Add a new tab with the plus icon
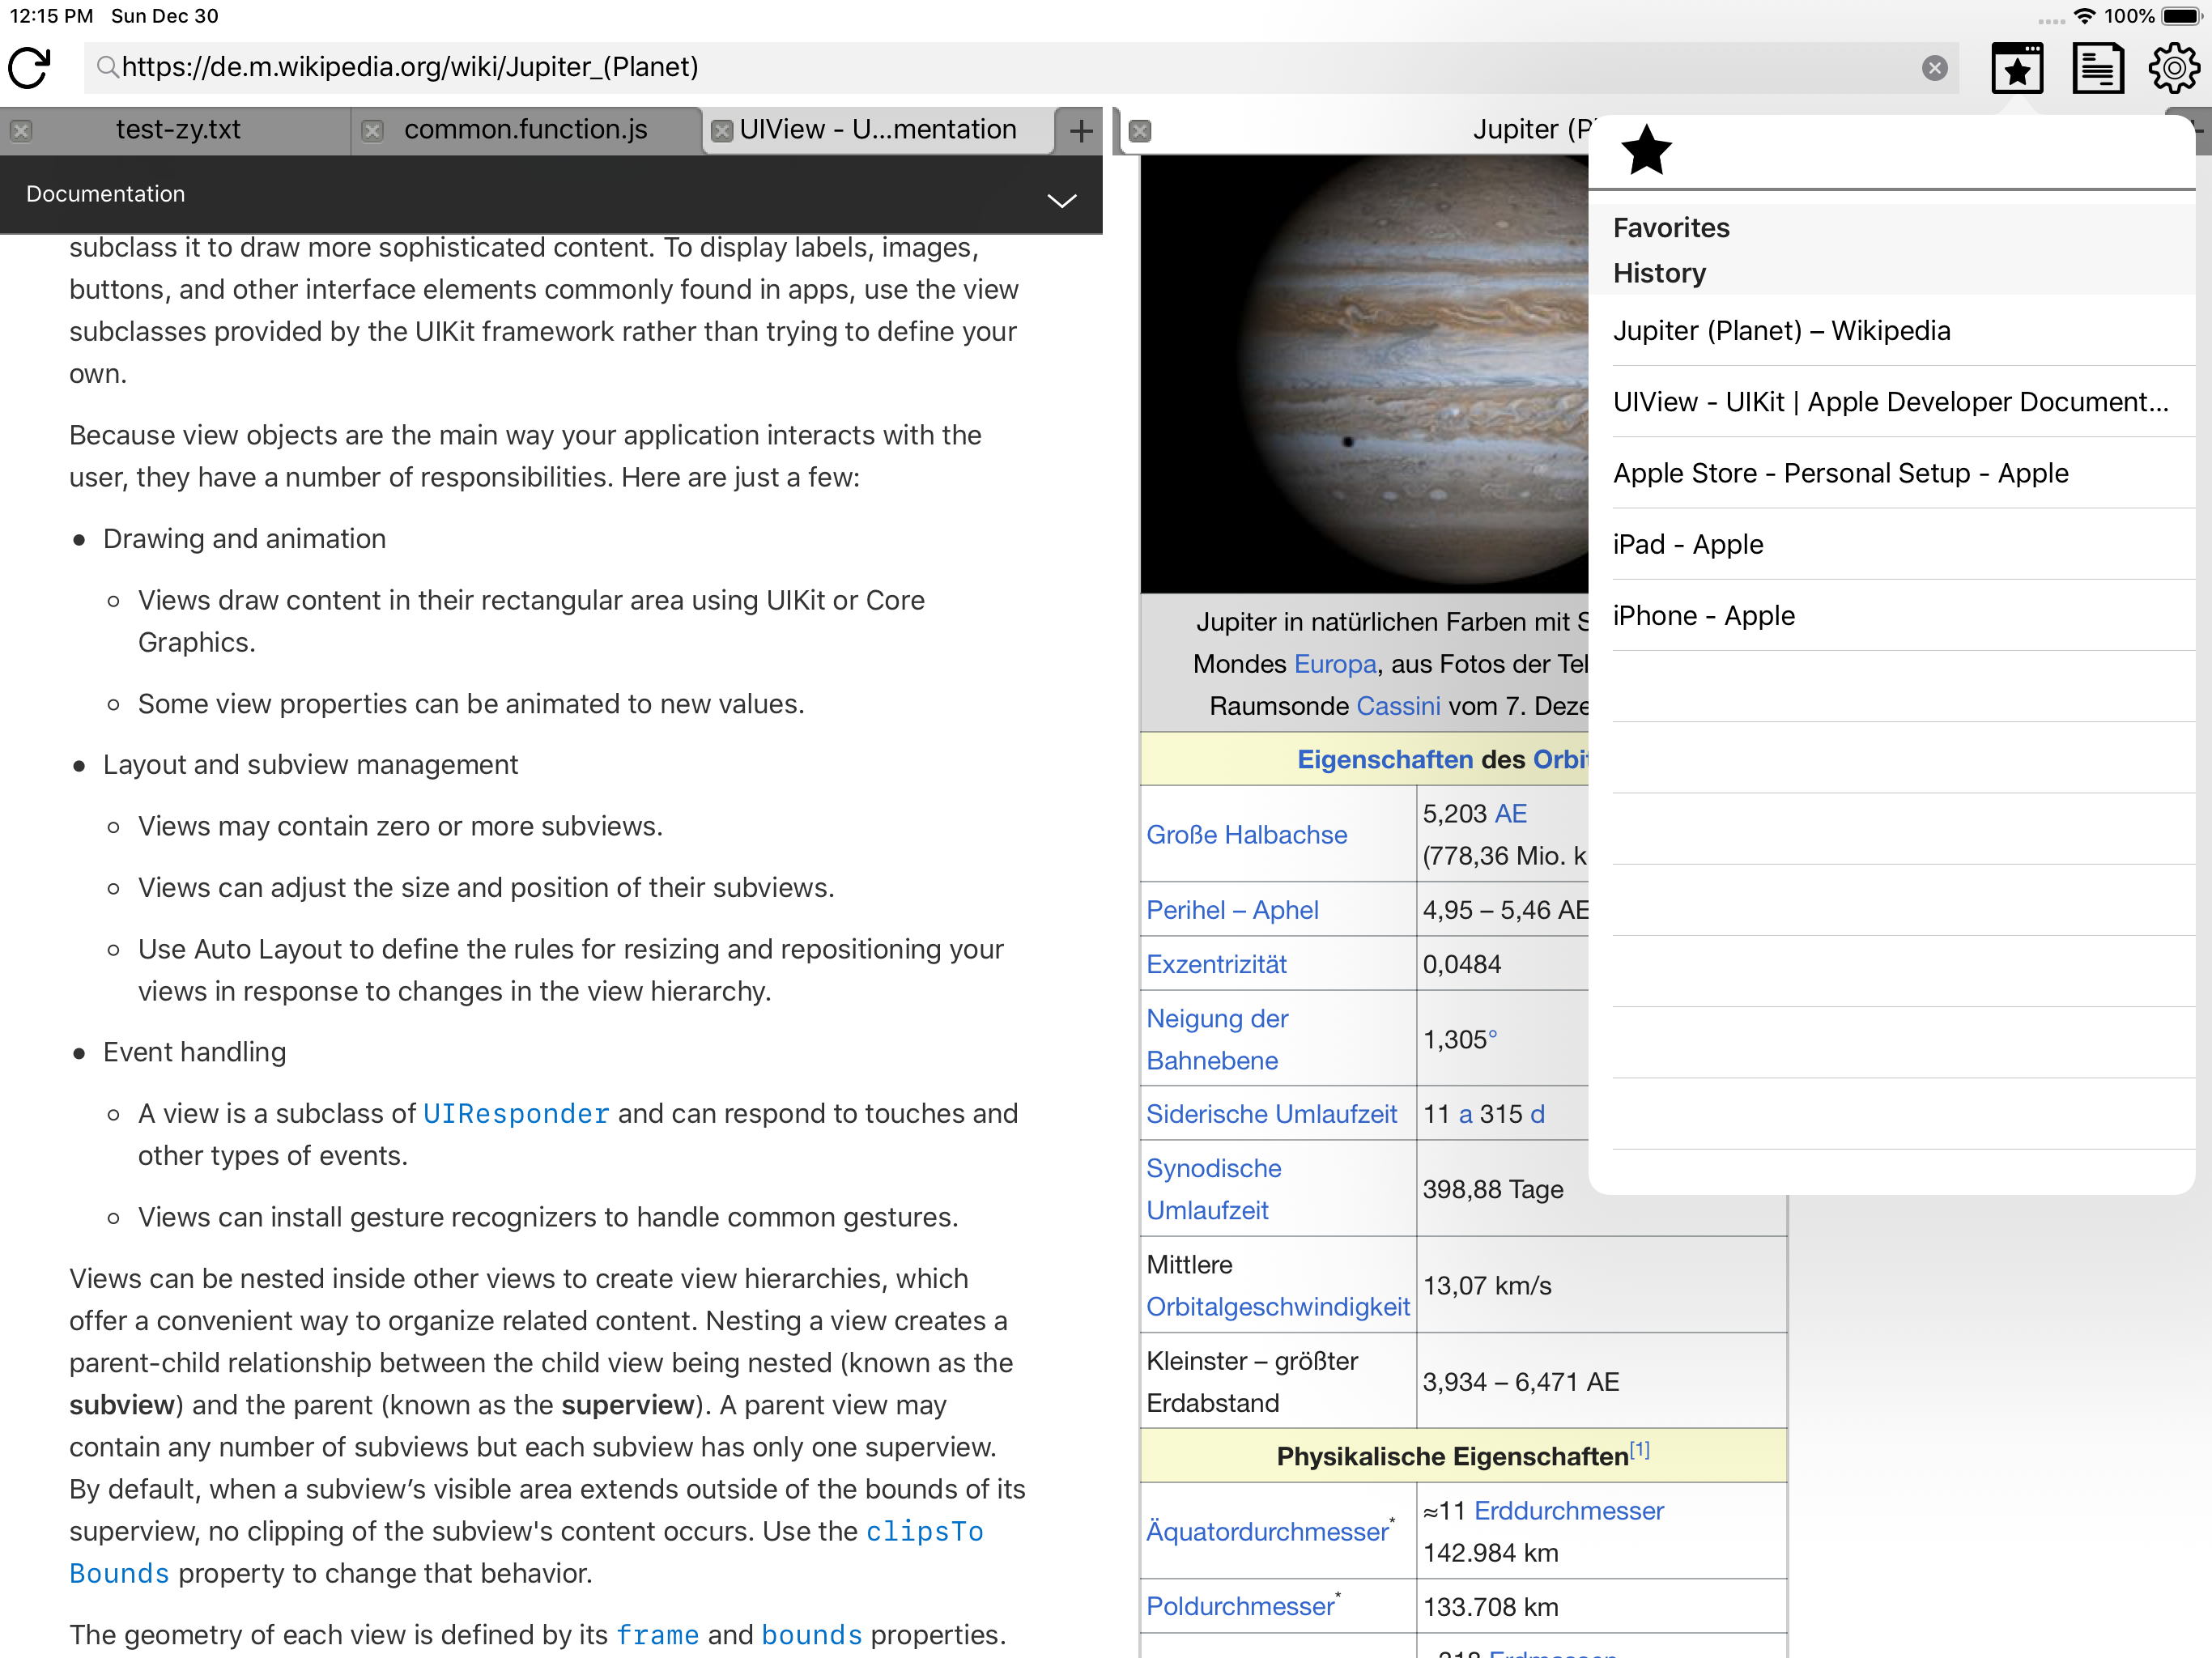 pyautogui.click(x=1080, y=131)
